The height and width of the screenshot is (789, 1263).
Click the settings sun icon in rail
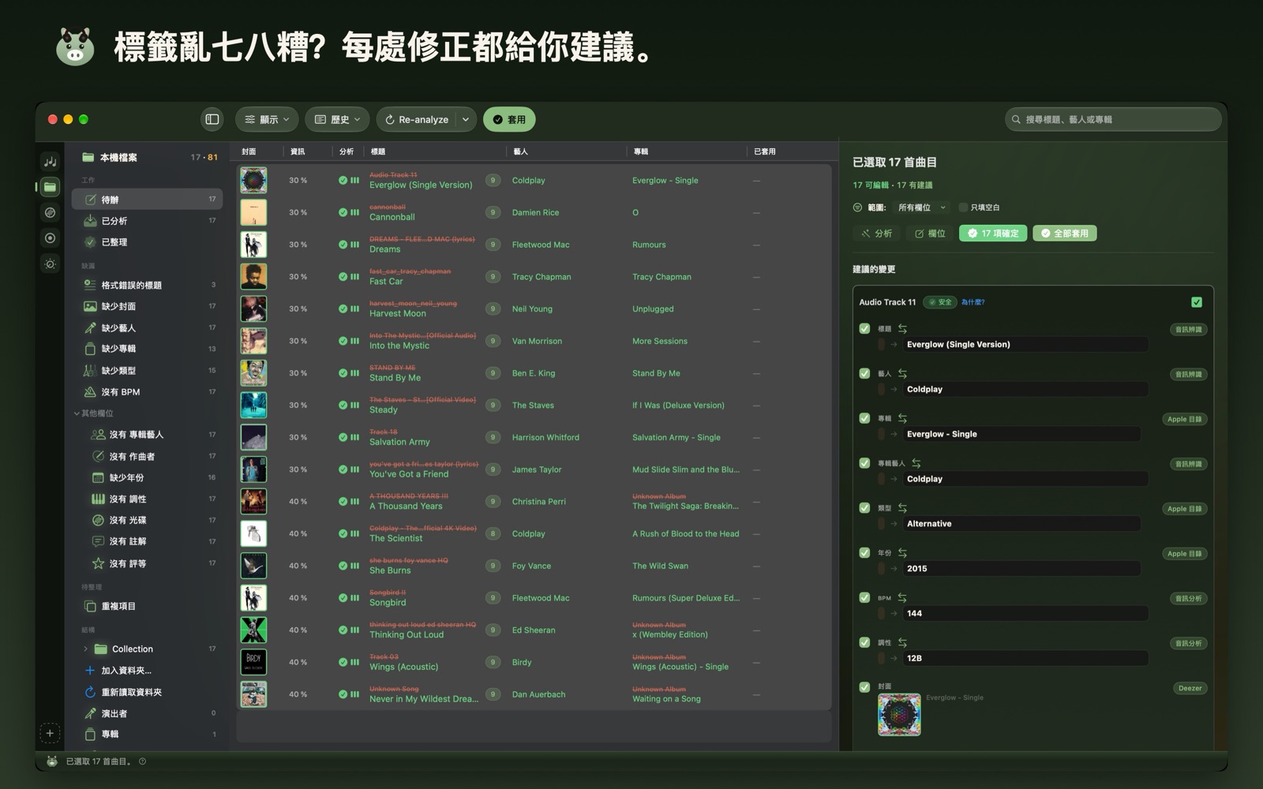[x=50, y=264]
